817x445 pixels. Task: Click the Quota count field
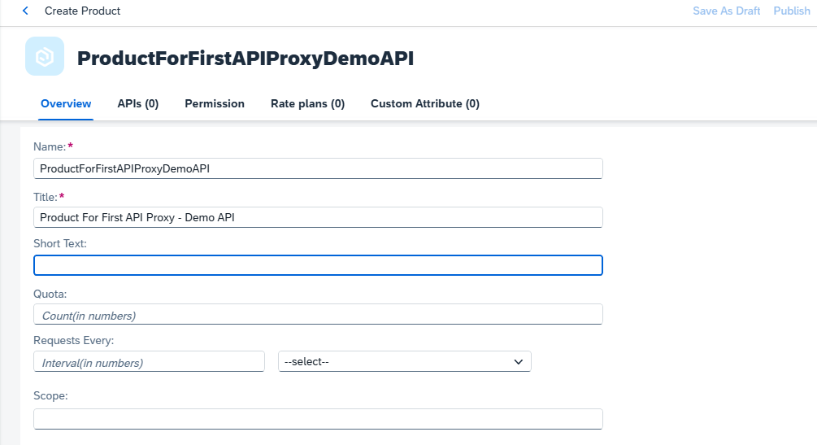point(318,315)
